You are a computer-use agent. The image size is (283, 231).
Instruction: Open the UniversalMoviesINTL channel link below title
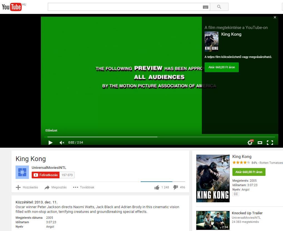point(49,168)
